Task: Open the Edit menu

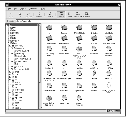Action: [16, 9]
